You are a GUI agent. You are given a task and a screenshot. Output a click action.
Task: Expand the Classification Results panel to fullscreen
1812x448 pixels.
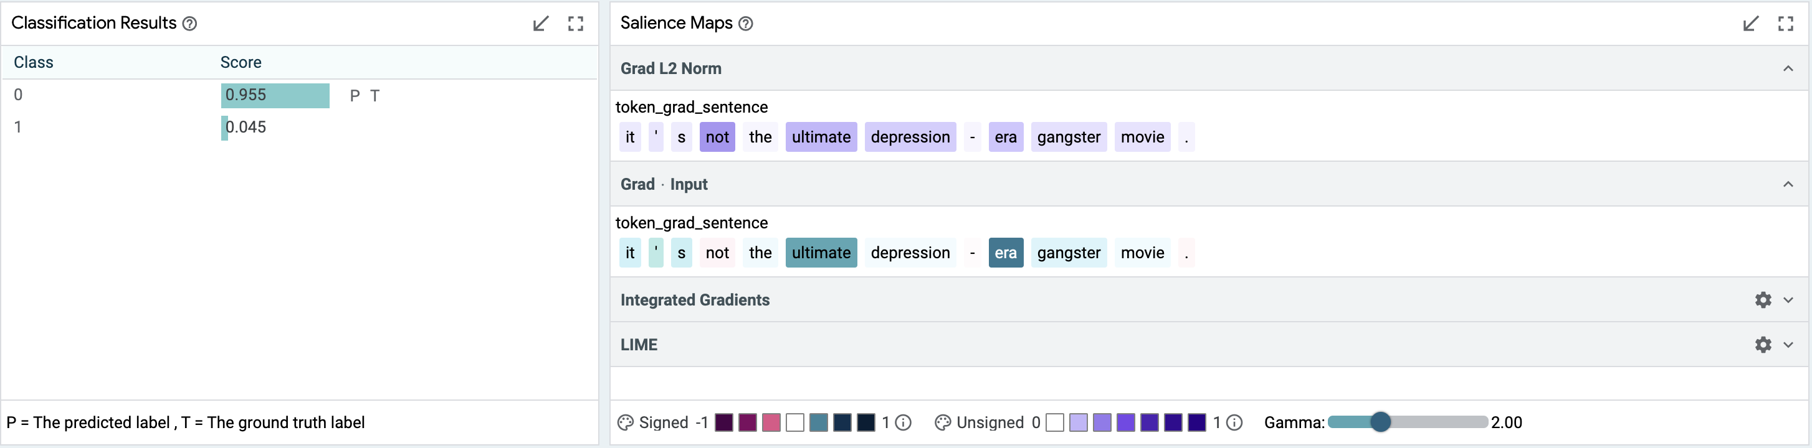(575, 24)
